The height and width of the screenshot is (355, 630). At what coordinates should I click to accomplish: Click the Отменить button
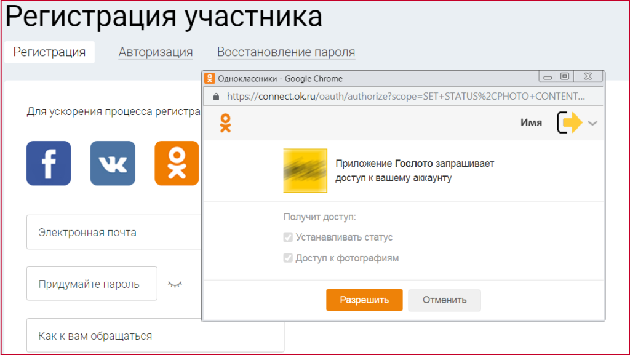444,300
